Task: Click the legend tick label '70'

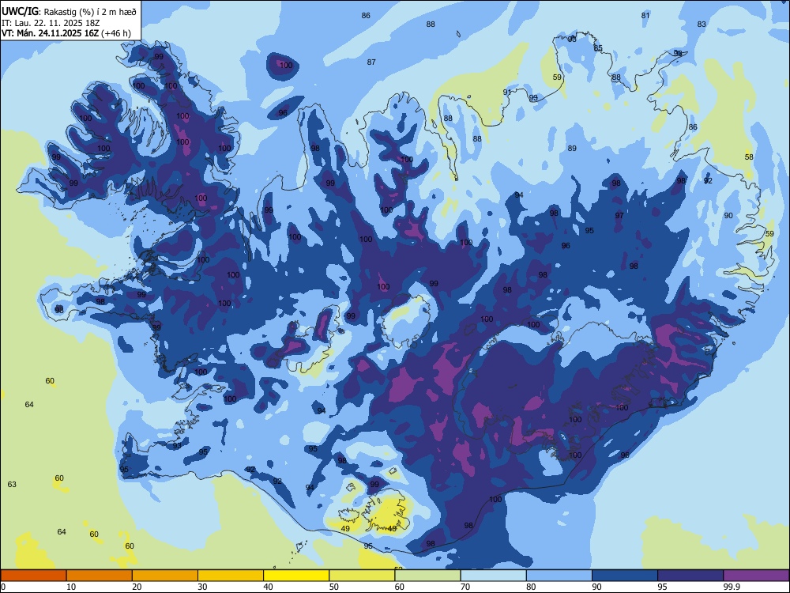Action: 465,587
